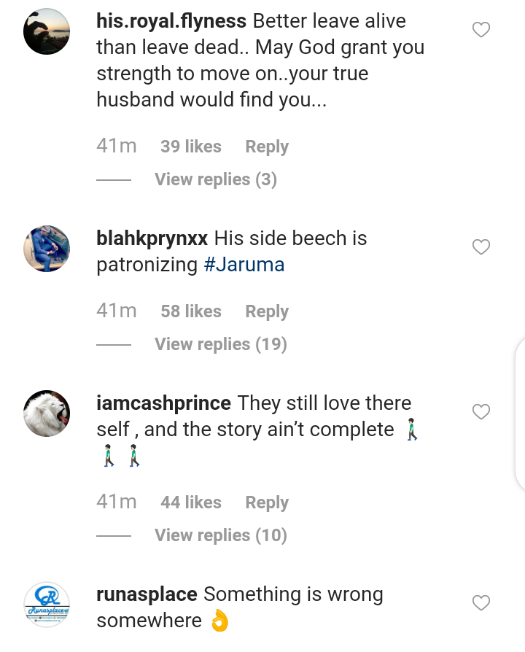Image resolution: width=525 pixels, height=652 pixels.
Task: Tap heart icon on blahkprynxx comment
Action: (x=481, y=247)
